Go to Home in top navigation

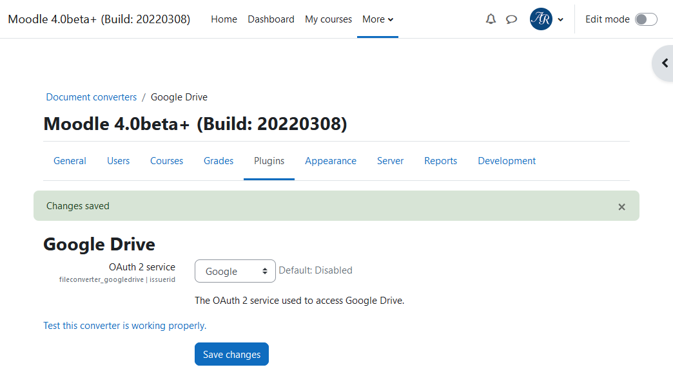224,19
